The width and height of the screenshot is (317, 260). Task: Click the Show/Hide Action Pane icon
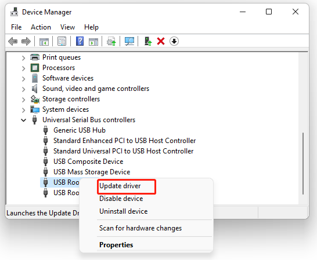[93, 42]
